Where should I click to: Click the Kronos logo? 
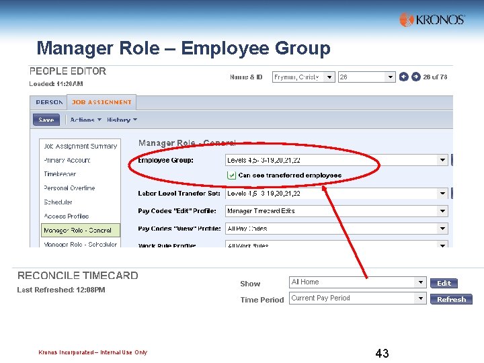click(432, 19)
